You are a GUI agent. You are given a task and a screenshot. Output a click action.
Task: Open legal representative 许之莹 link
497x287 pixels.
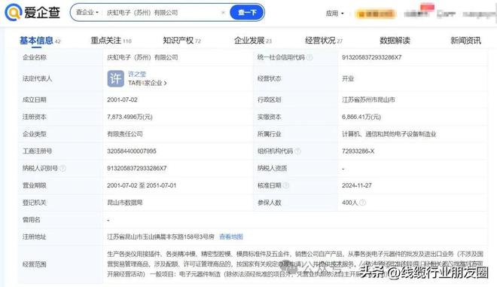(137, 75)
